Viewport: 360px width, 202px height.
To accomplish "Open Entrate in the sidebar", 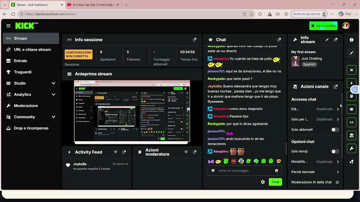I will coord(31,61).
